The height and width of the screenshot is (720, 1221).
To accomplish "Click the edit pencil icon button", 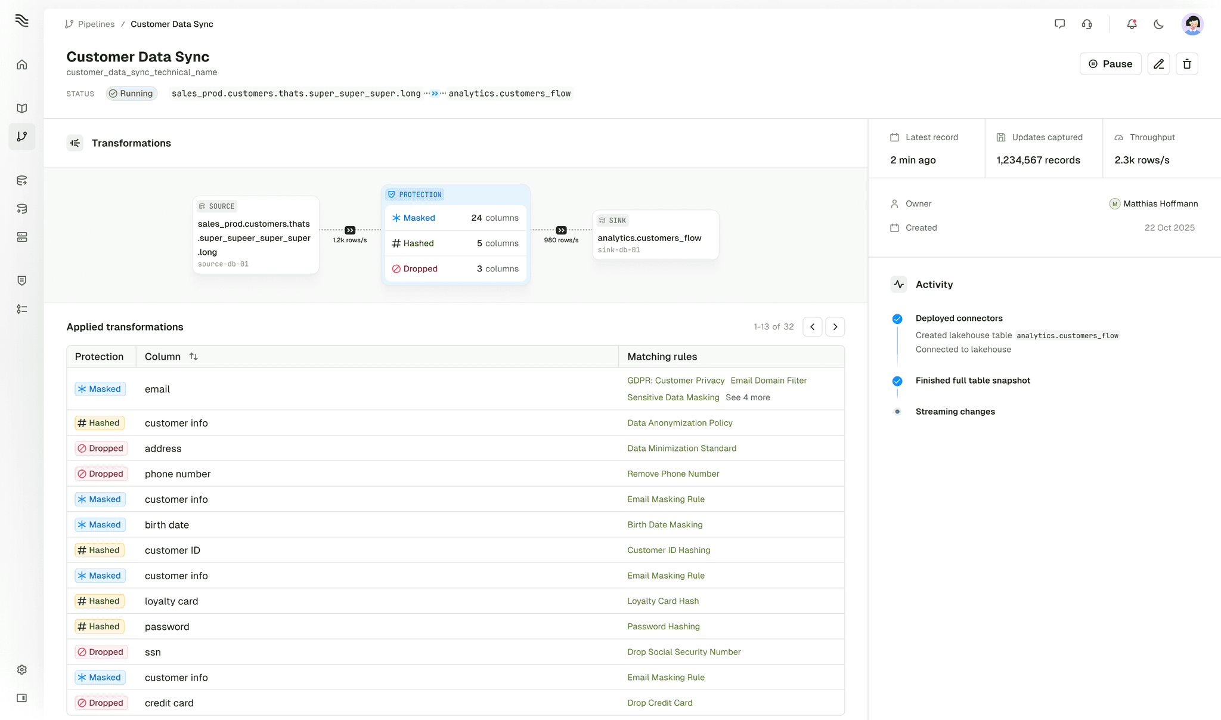I will click(1158, 64).
